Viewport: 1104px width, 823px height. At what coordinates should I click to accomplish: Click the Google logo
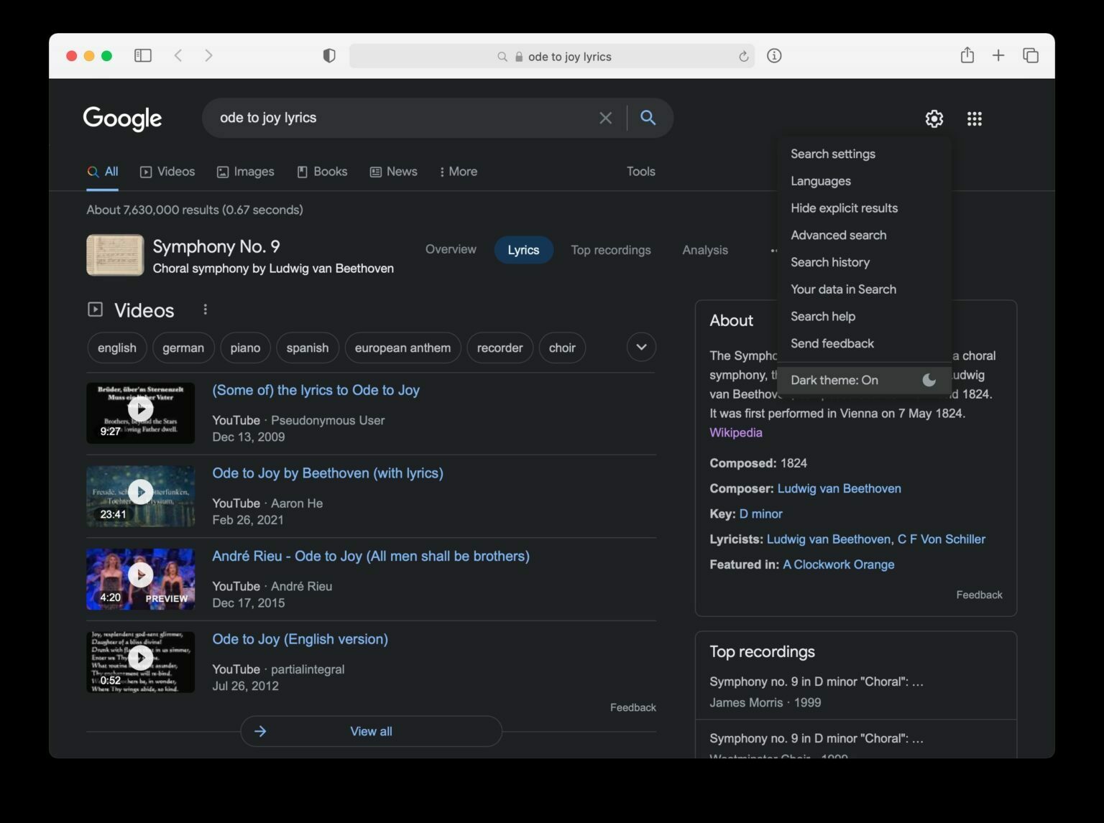pyautogui.click(x=122, y=118)
